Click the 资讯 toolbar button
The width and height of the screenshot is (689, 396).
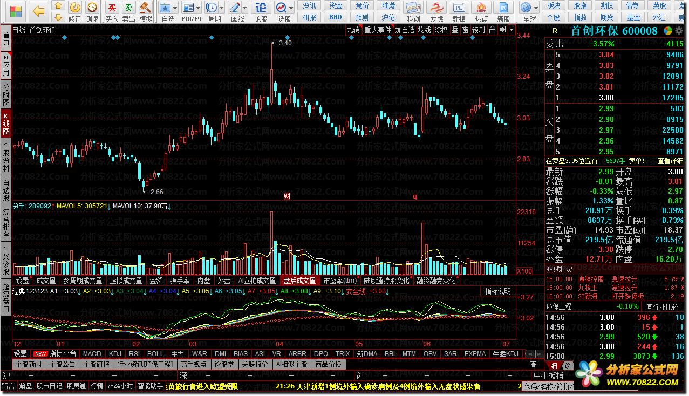[309, 5]
